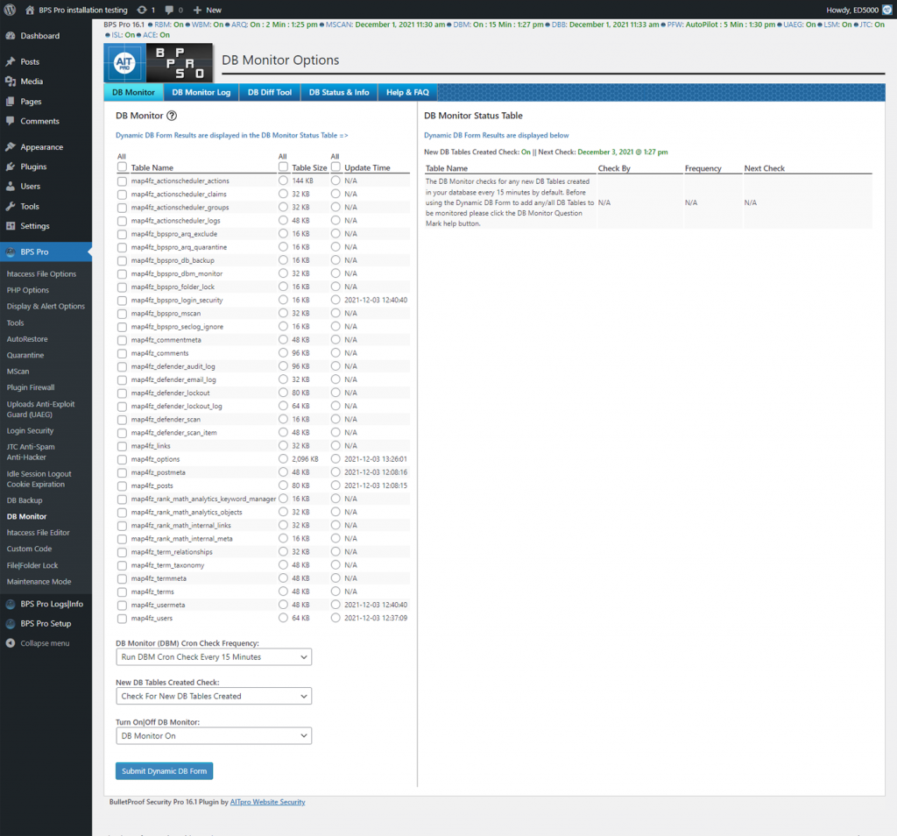
Task: Open the Login Security submenu item
Action: coord(31,431)
